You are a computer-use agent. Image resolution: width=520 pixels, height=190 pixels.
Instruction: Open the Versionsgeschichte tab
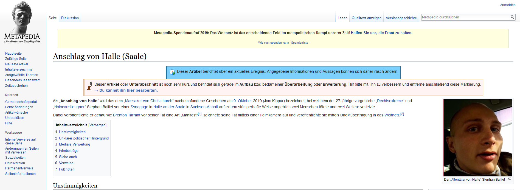click(x=401, y=18)
